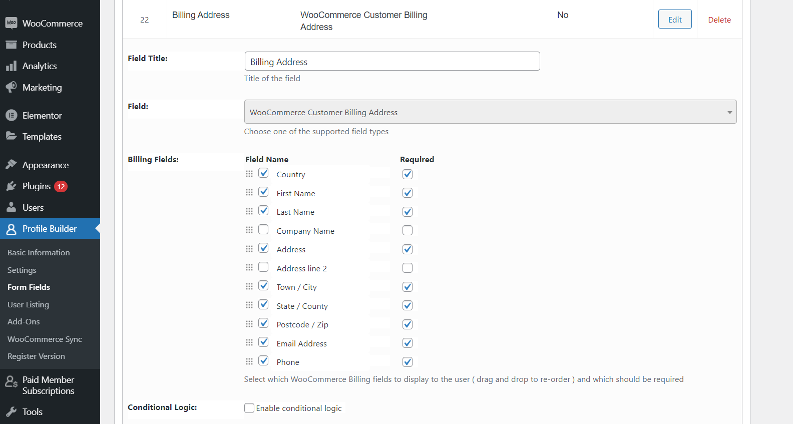
Task: Click the Users person icon
Action: pos(11,207)
